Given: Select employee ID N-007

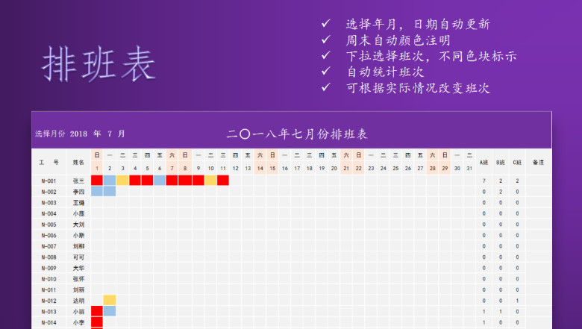Looking at the screenshot, I should [48, 246].
